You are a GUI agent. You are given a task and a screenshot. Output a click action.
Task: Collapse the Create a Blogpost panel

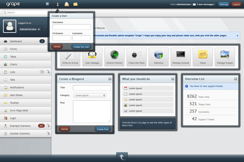tap(110, 79)
